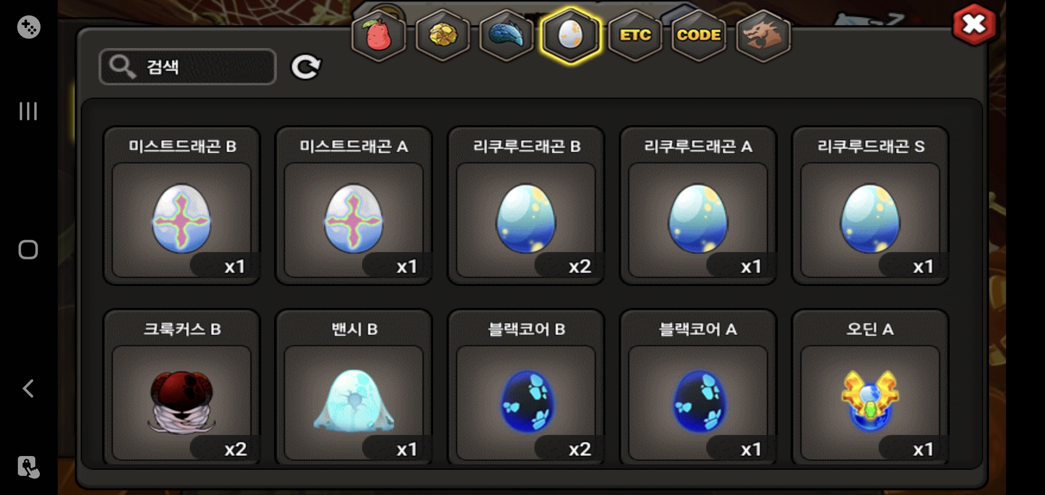Image resolution: width=1045 pixels, height=495 pixels.
Task: Pick the 리쿠루드래곤 S egg
Action: [x=870, y=205]
